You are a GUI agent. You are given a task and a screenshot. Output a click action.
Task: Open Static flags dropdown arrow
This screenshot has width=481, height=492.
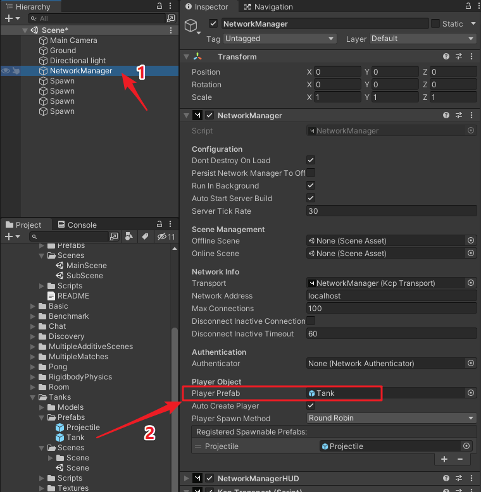[x=473, y=23]
